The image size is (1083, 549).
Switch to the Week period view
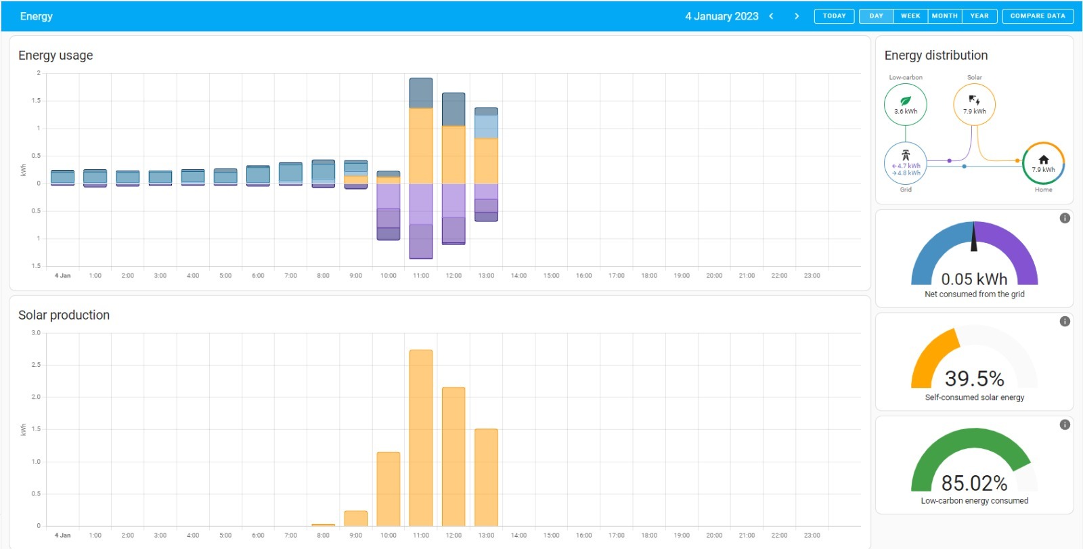click(910, 16)
